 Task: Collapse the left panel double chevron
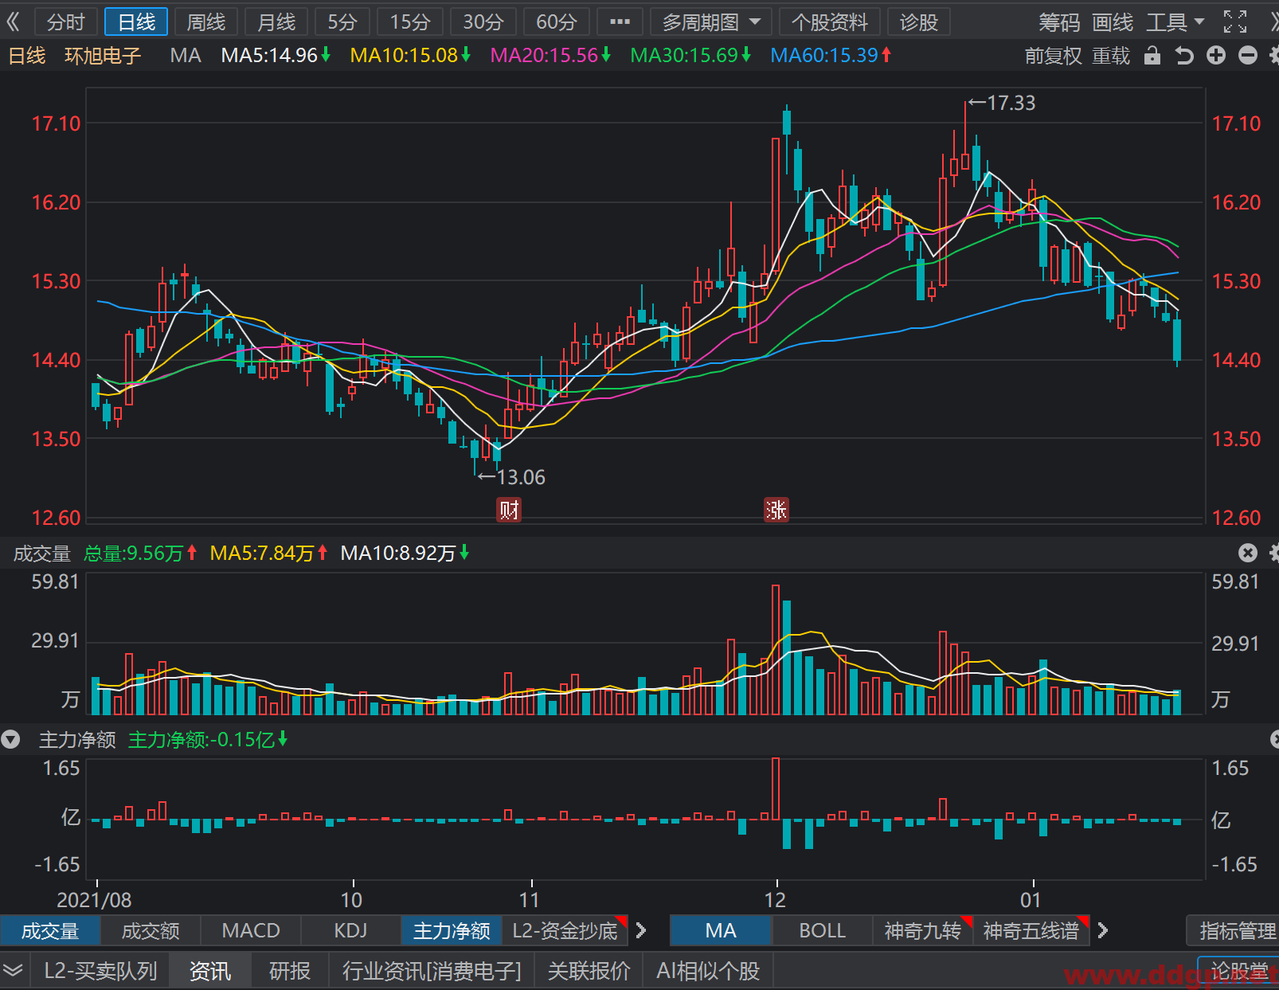(13, 22)
